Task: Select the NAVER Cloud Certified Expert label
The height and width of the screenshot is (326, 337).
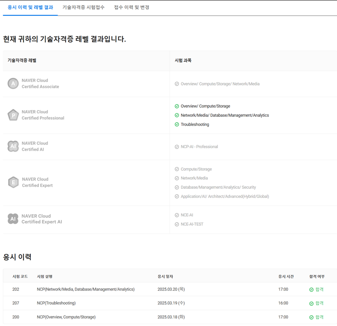Action: tap(37, 182)
